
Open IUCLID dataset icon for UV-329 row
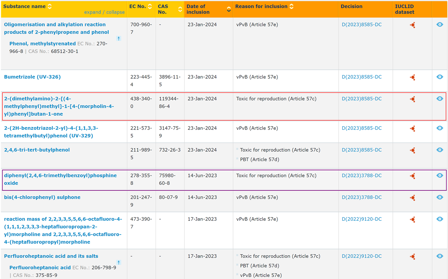click(412, 128)
